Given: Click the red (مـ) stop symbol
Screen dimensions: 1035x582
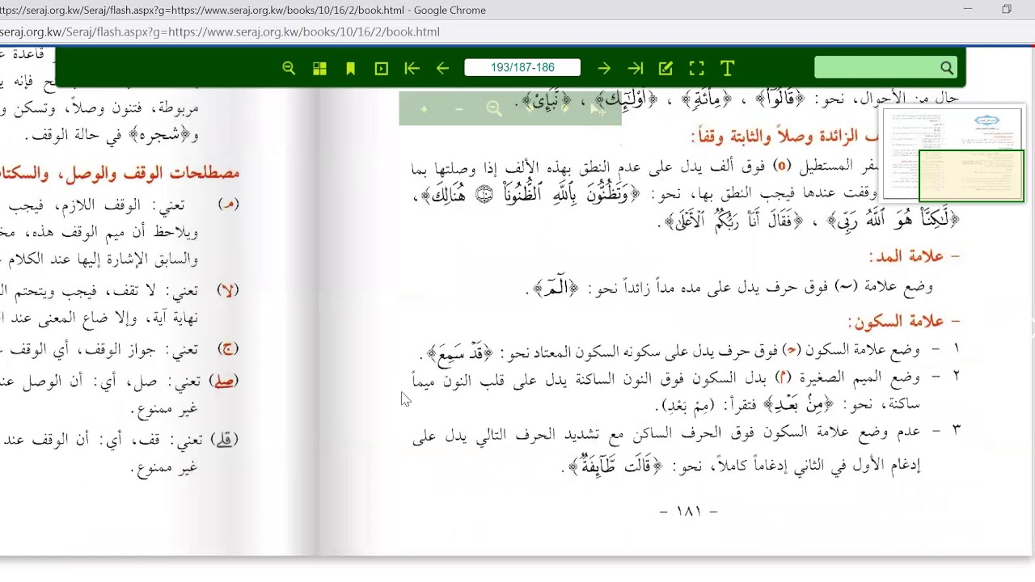Looking at the screenshot, I should click(x=229, y=205).
